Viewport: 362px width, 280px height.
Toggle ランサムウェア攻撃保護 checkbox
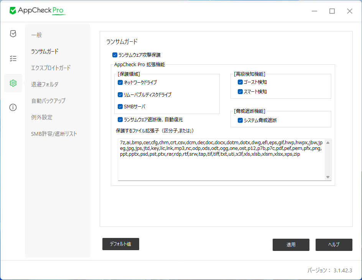coord(115,55)
